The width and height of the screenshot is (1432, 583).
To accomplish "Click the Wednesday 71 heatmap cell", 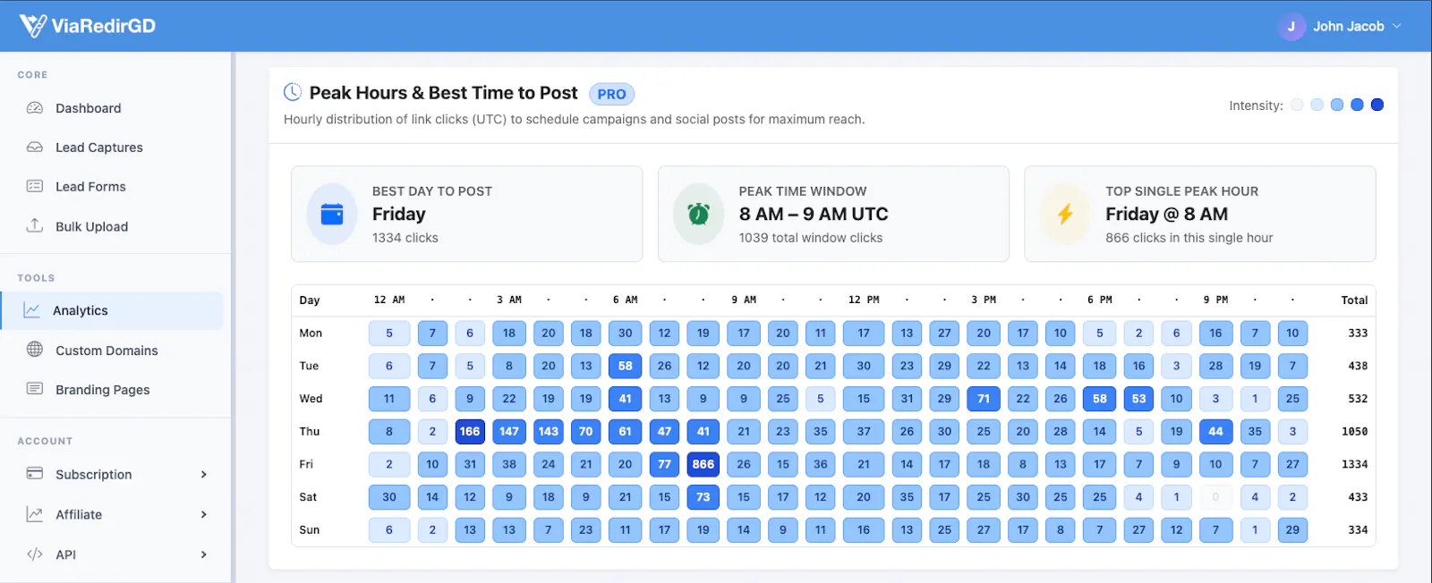I will point(984,399).
